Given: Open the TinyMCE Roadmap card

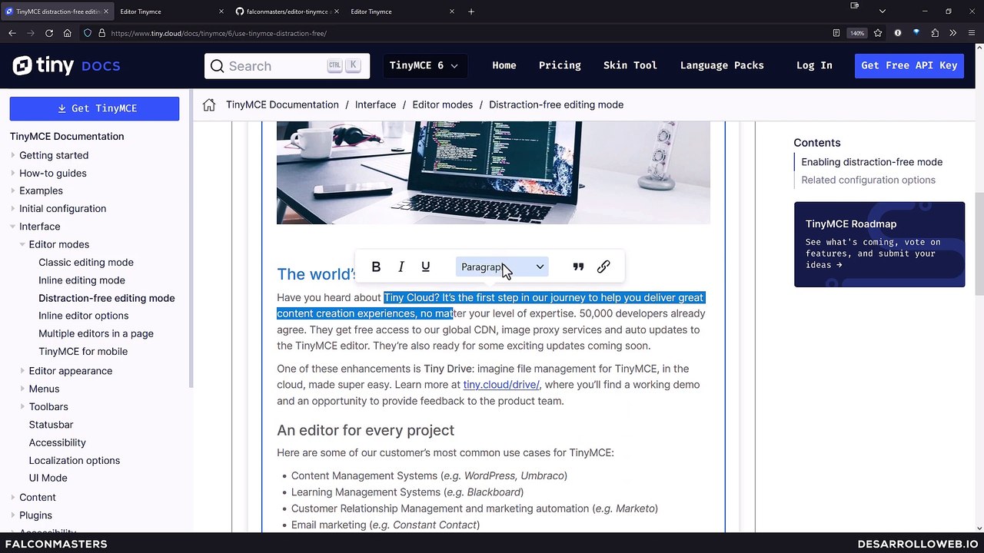Looking at the screenshot, I should (x=879, y=244).
